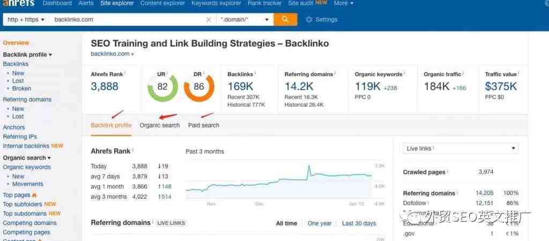Click info icon next to the Backlinks metric
549x241 pixels.
[255, 73]
